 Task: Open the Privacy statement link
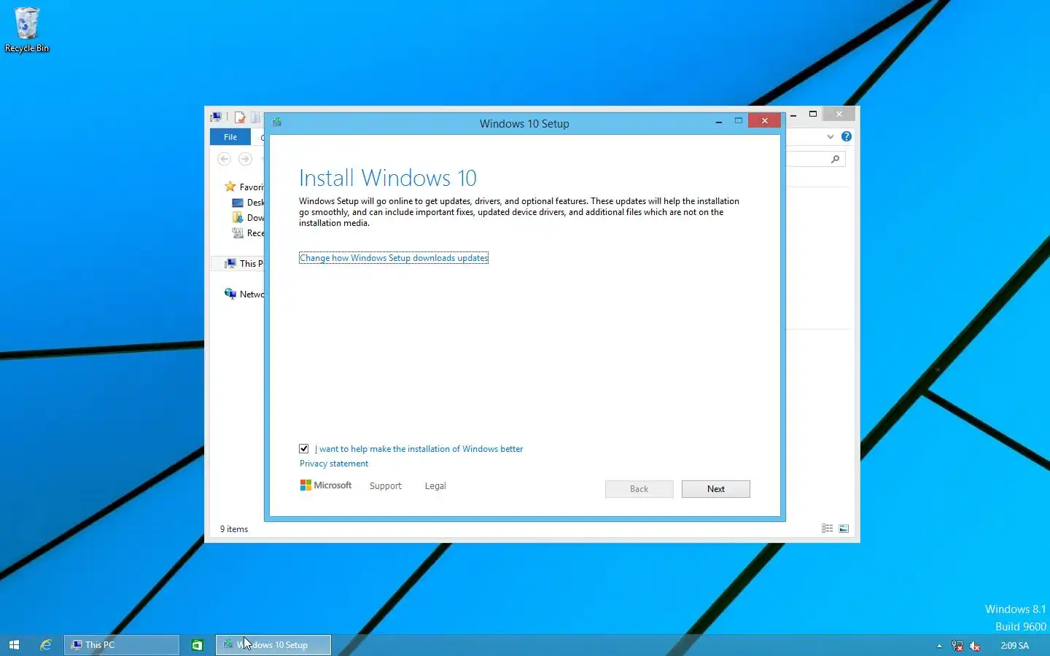(x=334, y=464)
